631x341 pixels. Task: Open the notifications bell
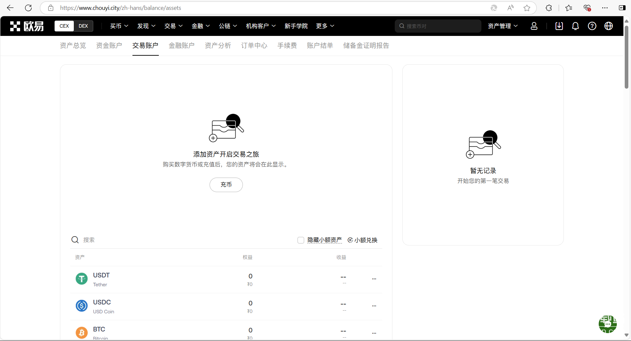(x=575, y=26)
